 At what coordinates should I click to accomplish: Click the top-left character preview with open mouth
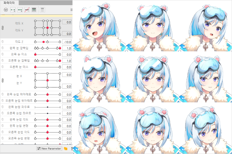point(99,27)
